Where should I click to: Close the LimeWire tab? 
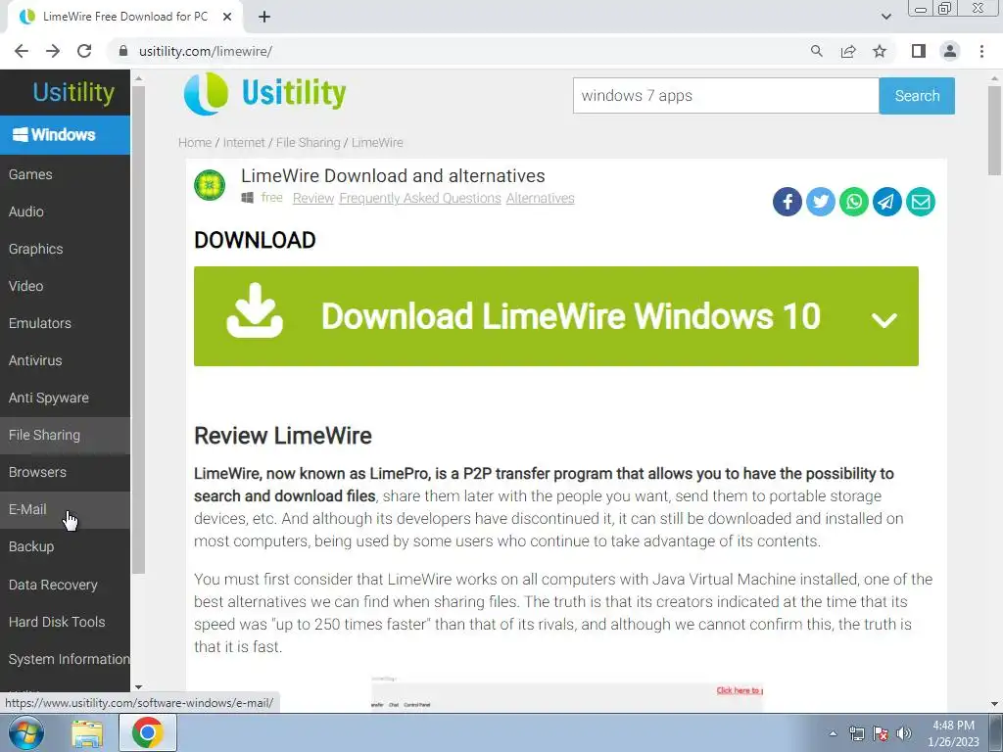pos(227,17)
